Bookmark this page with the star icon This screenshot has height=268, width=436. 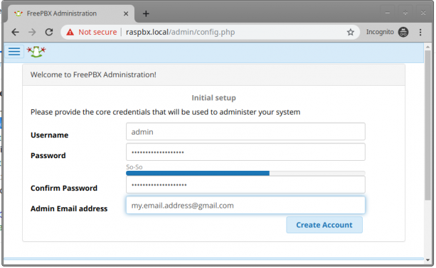click(x=351, y=32)
